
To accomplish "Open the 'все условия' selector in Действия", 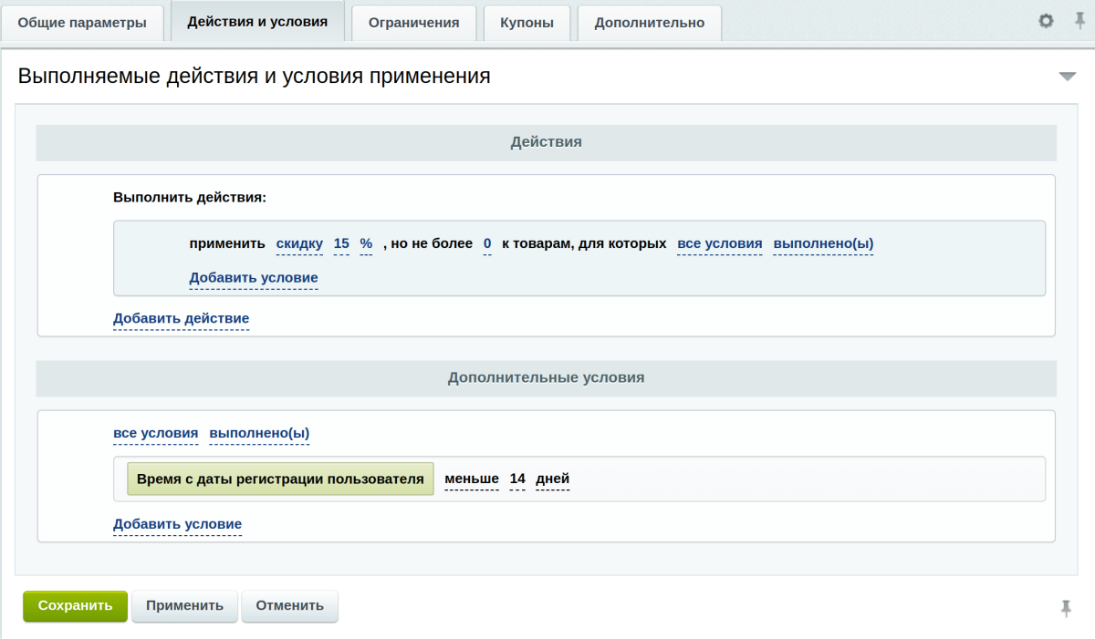I will coord(720,243).
